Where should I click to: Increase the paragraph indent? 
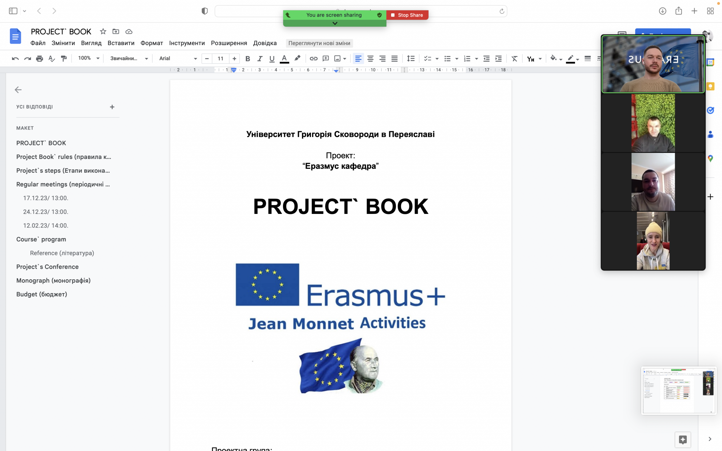click(x=498, y=58)
